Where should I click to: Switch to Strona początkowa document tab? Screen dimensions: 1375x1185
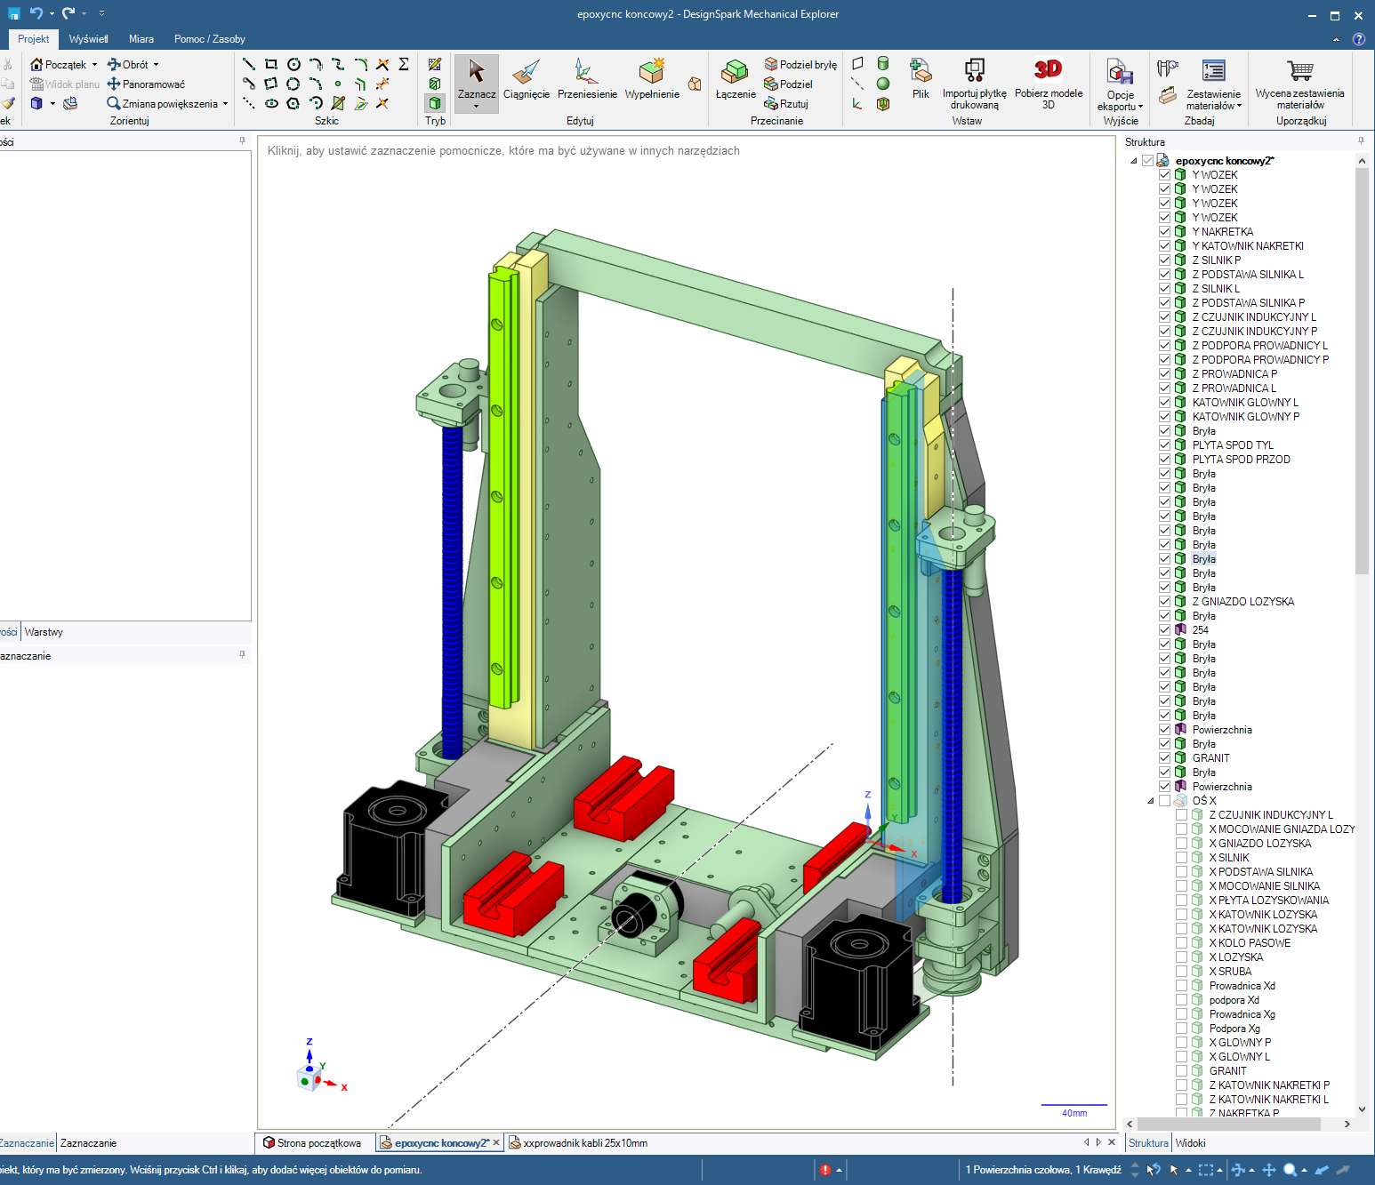(x=312, y=1143)
